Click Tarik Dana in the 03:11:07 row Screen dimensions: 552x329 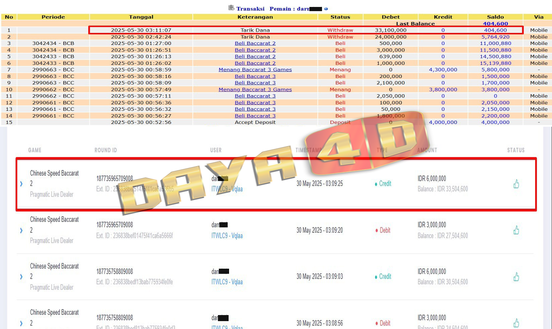pos(255,30)
